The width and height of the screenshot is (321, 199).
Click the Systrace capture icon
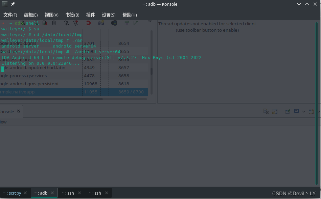pyautogui.click(x=127, y=23)
